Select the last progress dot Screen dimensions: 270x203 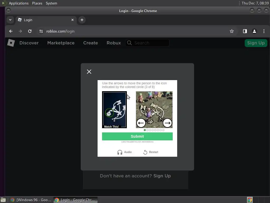tap(163, 130)
